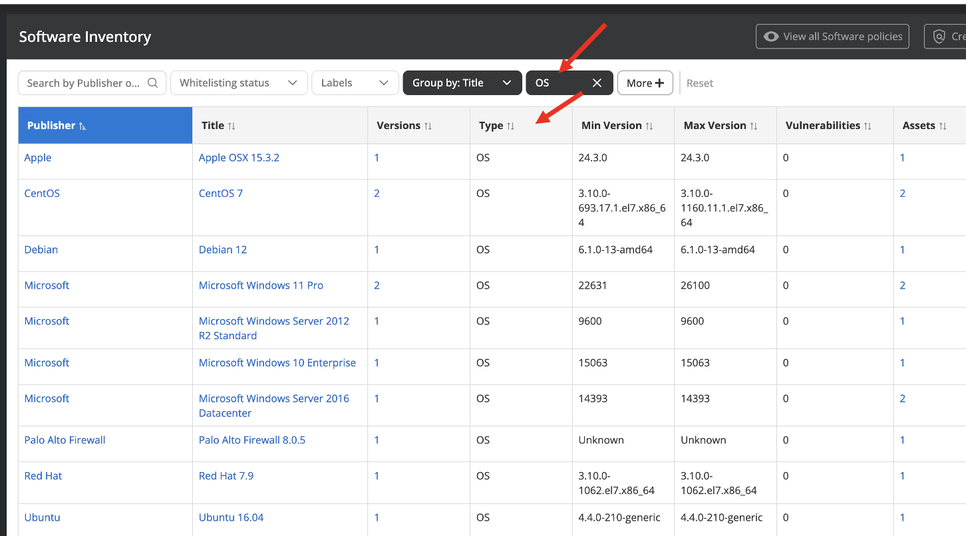This screenshot has height=536, width=966.
Task: Expand the Labels dropdown
Action: (x=355, y=83)
